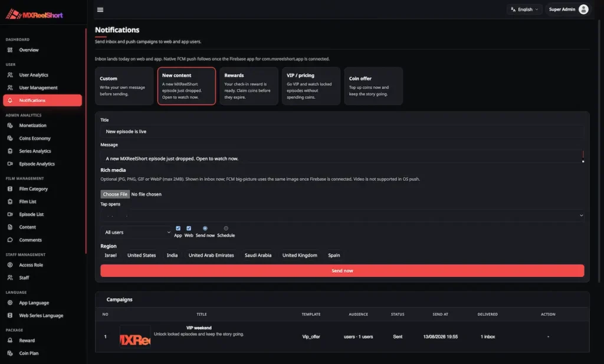Click the Comments bubble icon
Screen dimensions: 604x364
pos(10,240)
